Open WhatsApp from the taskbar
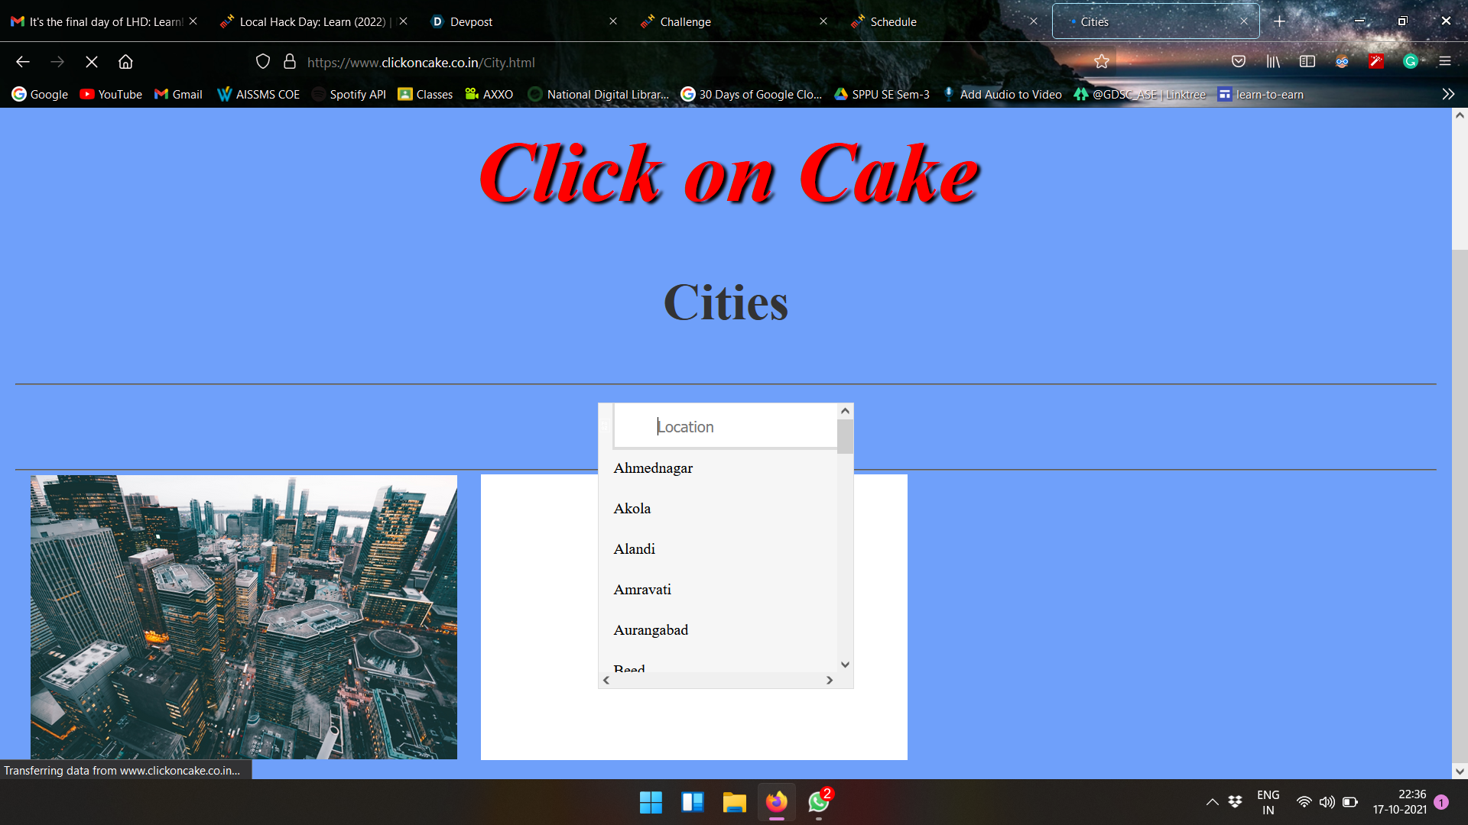The height and width of the screenshot is (825, 1468). [x=818, y=802]
